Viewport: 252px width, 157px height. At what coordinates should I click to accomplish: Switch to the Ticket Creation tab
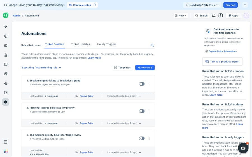coord(55,44)
